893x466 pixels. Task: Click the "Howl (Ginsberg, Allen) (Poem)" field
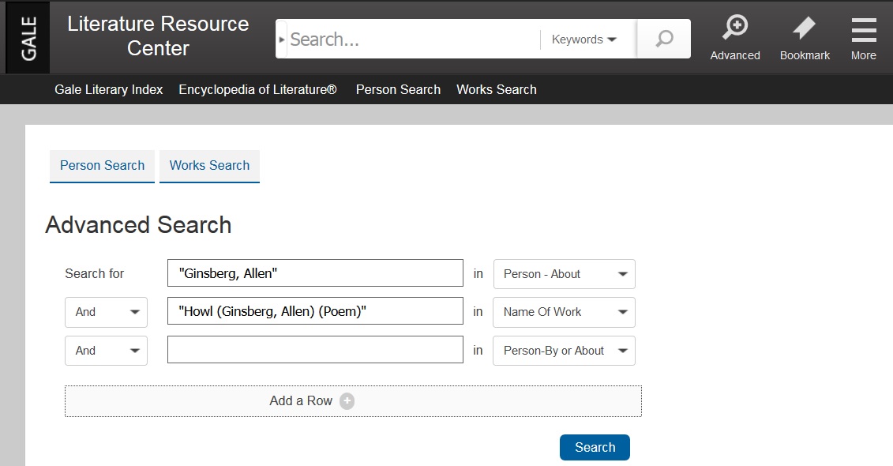point(315,311)
